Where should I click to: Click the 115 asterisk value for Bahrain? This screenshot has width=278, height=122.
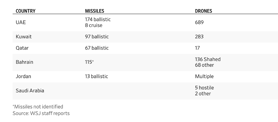pos(89,62)
